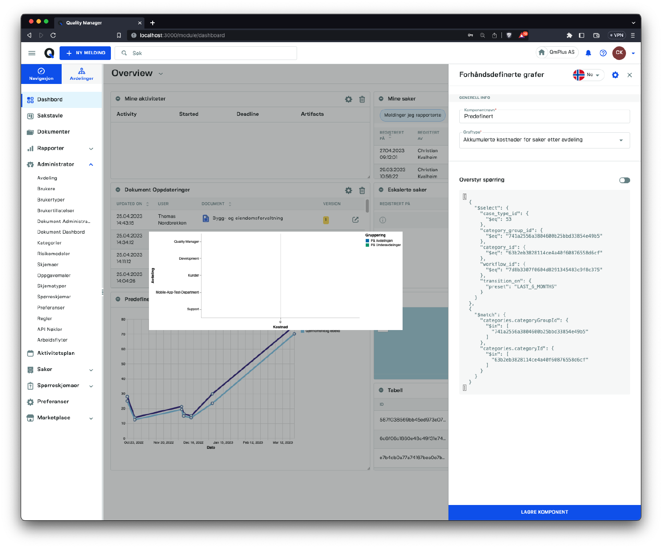
Task: Click the LAGRE KOMPONENT button
Action: pyautogui.click(x=544, y=512)
